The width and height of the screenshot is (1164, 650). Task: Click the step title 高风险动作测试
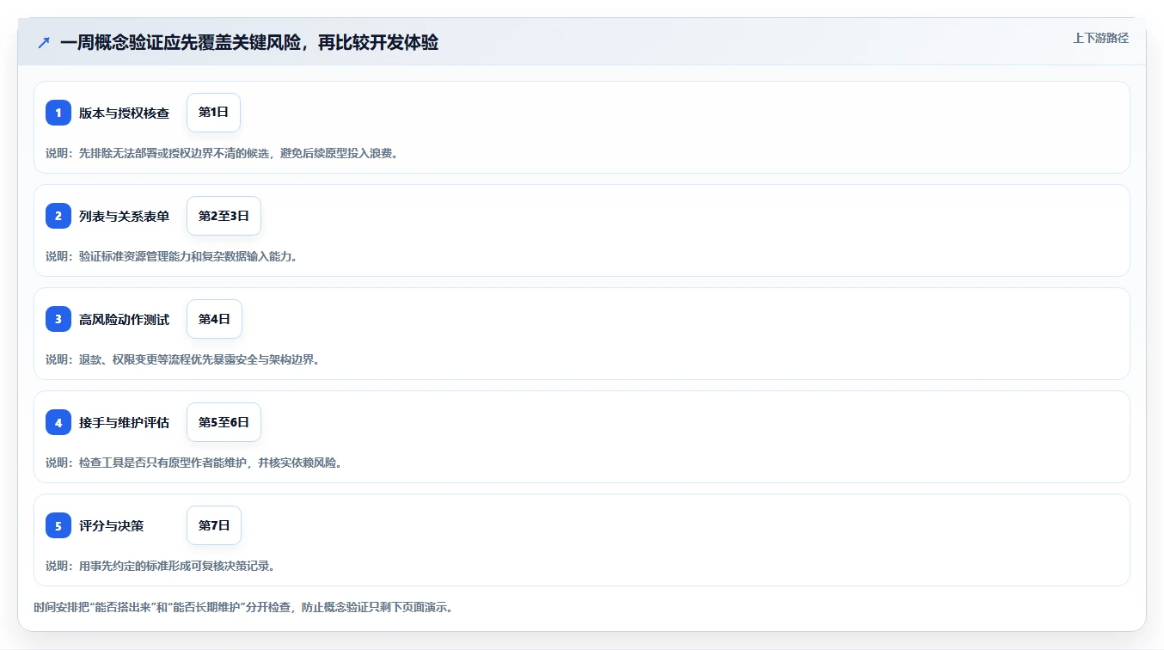124,319
